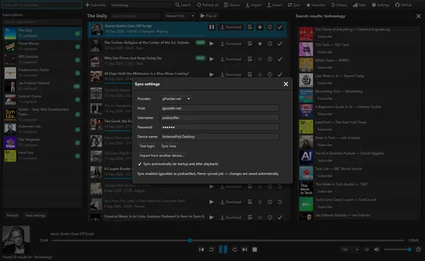Image resolution: width=425 pixels, height=261 pixels.
Task: Open Settings from the toolbar
Action: click(x=380, y=5)
